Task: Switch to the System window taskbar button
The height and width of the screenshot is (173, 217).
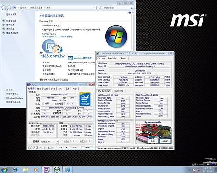Action: pos(68,170)
